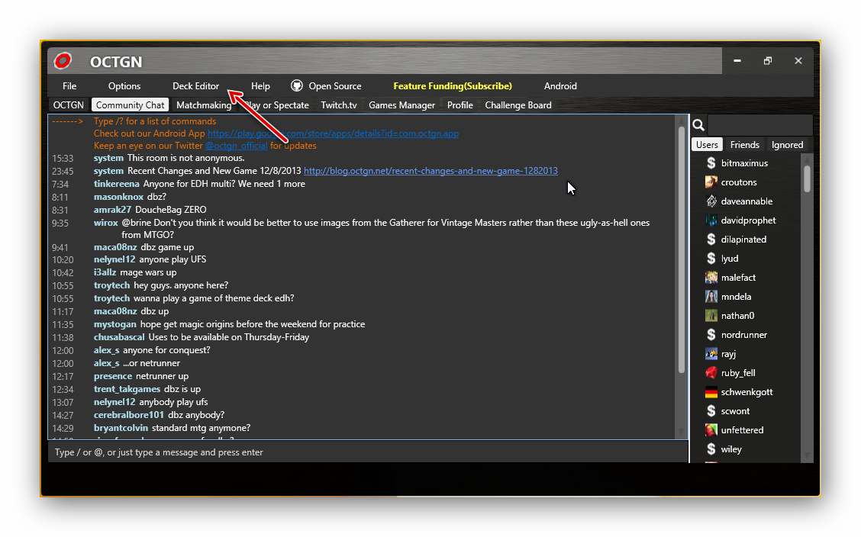Select the Community Chat tab

click(x=130, y=105)
